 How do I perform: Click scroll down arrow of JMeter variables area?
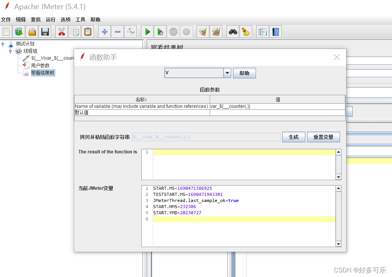click(339, 244)
